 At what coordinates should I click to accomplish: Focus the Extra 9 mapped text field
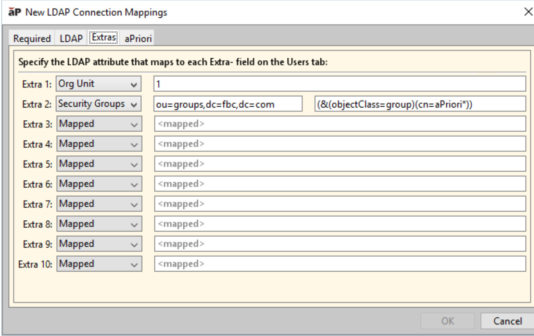339,243
